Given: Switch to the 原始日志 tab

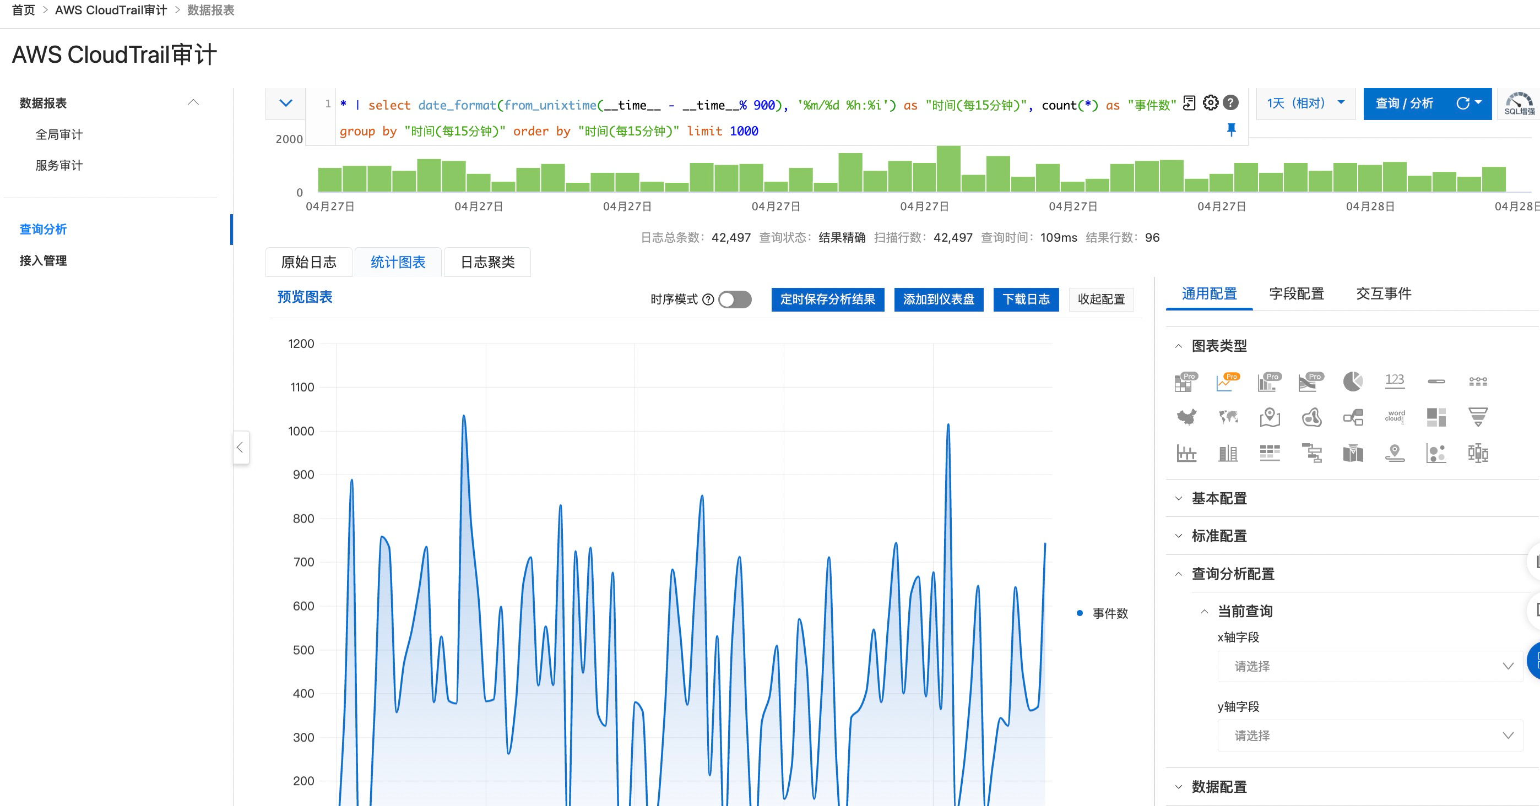Looking at the screenshot, I should 308,262.
